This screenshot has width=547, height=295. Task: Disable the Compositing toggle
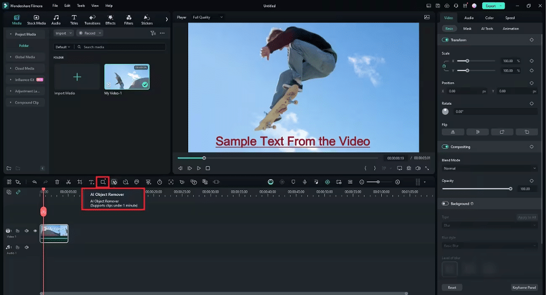[x=446, y=147]
